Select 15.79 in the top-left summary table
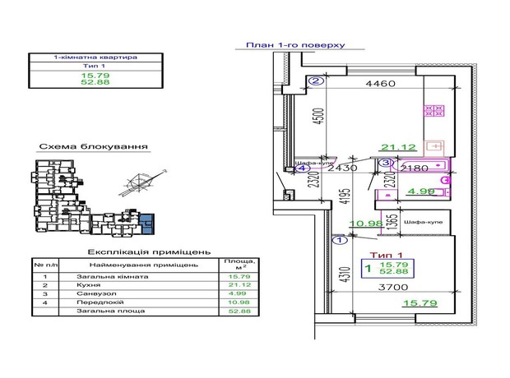The height and width of the screenshot is (378, 510). tap(95, 76)
